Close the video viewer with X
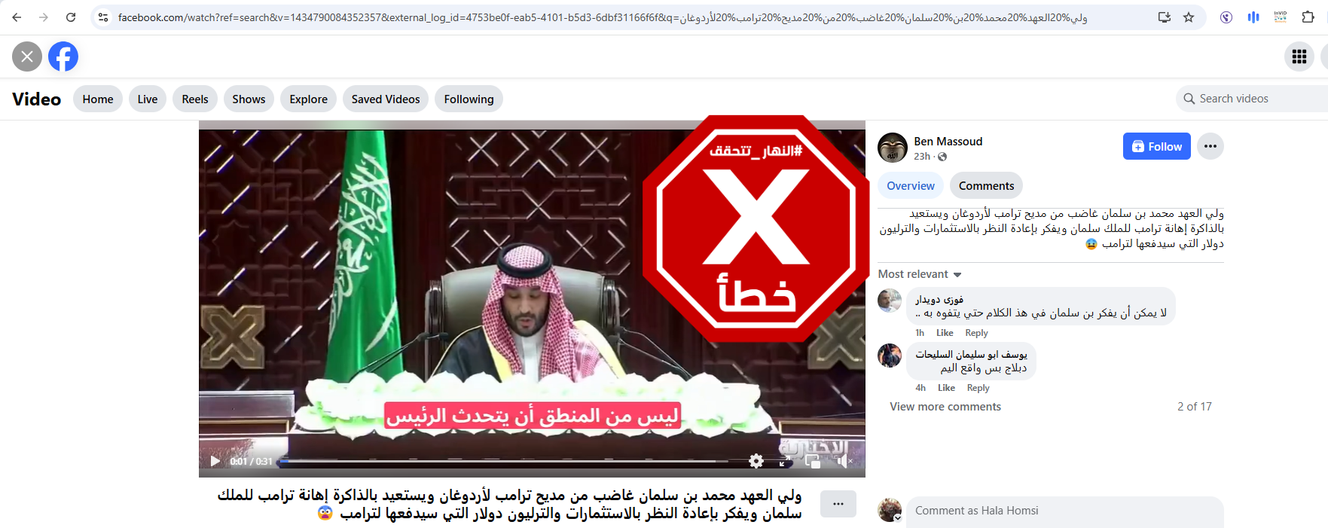The height and width of the screenshot is (528, 1328). (27, 56)
